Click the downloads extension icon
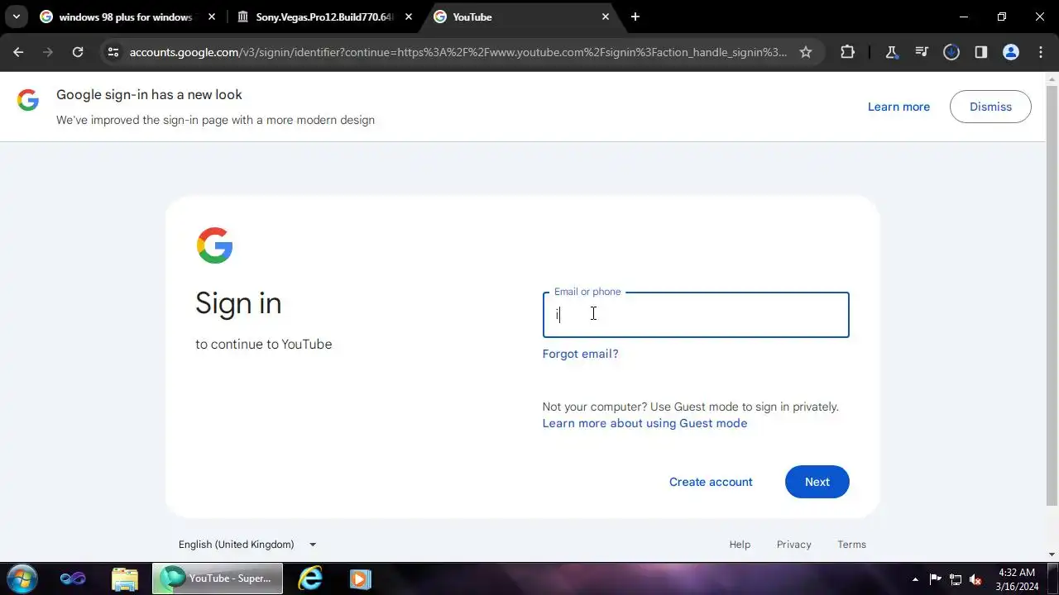 [x=951, y=52]
